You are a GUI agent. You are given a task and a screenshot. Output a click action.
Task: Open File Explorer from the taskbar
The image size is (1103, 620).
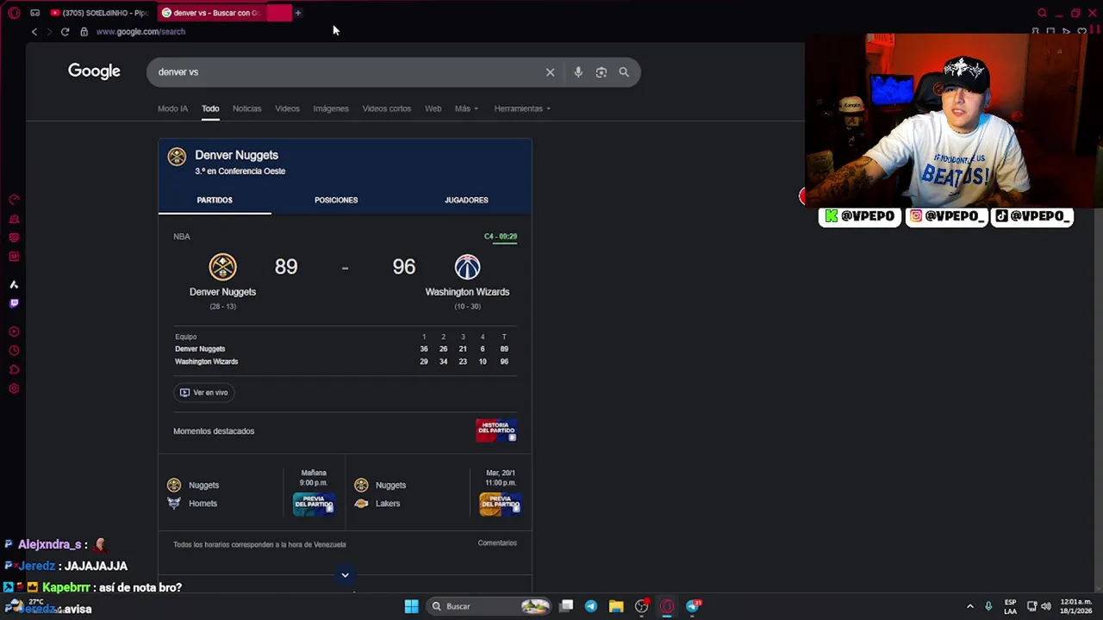(616, 606)
